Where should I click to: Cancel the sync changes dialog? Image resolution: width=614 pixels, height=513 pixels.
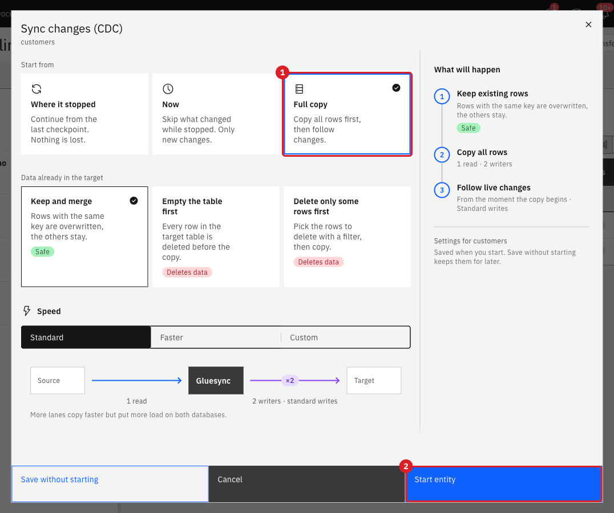(306, 484)
